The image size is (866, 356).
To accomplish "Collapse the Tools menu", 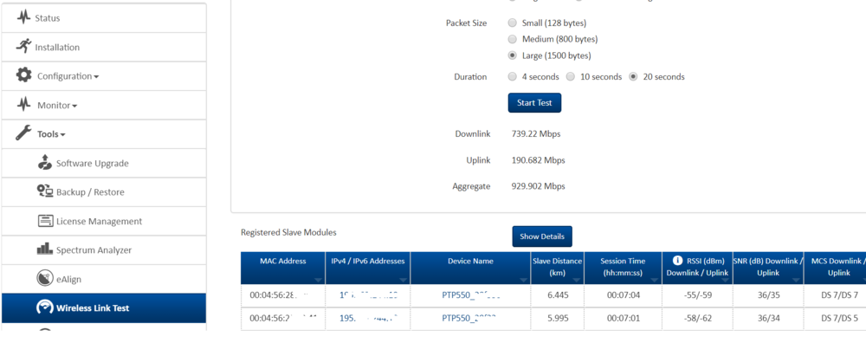I will point(51,134).
